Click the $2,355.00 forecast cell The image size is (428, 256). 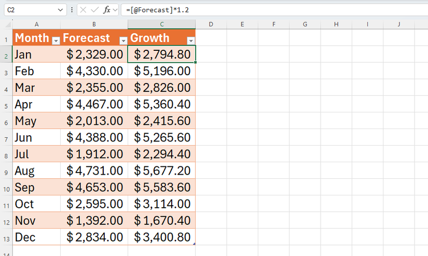tap(94, 88)
